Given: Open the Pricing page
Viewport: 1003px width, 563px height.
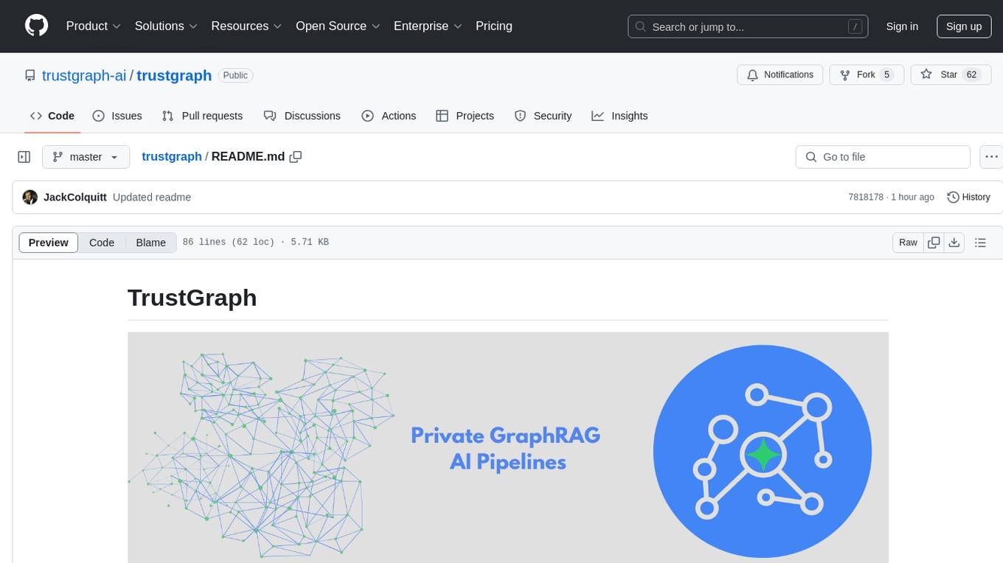Looking at the screenshot, I should [x=494, y=26].
